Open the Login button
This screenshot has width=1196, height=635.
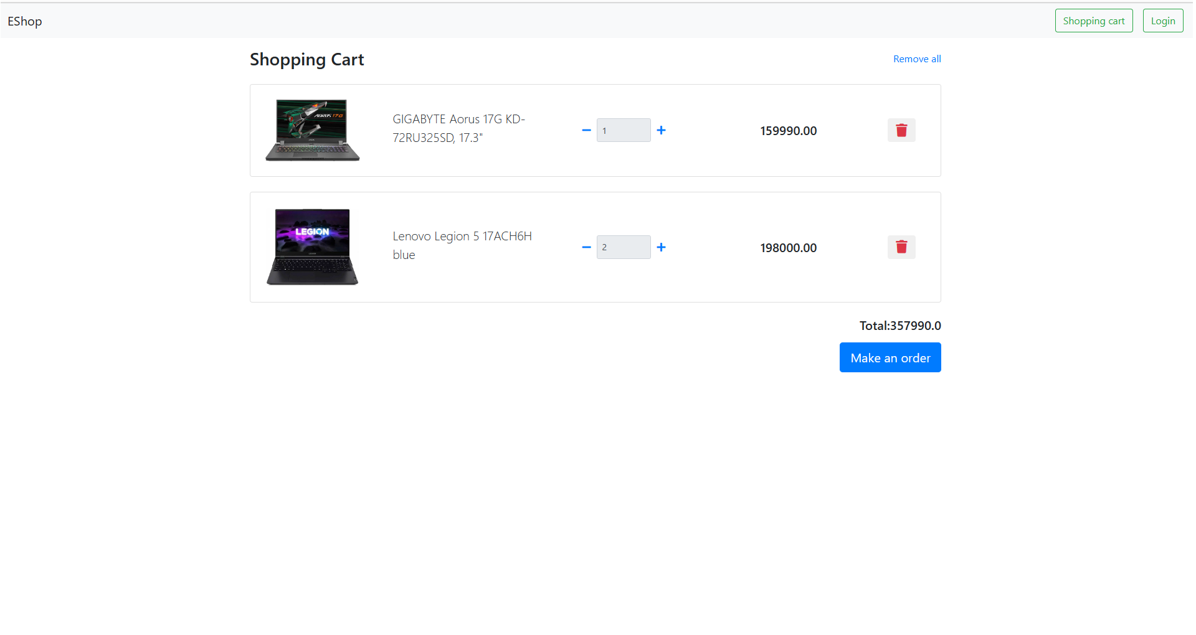click(x=1163, y=21)
